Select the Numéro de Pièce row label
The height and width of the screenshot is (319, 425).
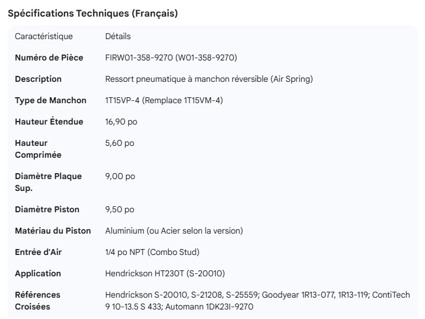click(49, 58)
